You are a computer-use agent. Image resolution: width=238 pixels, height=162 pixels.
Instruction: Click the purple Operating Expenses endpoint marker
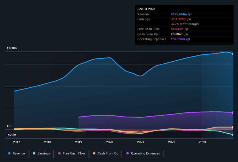tap(233, 113)
